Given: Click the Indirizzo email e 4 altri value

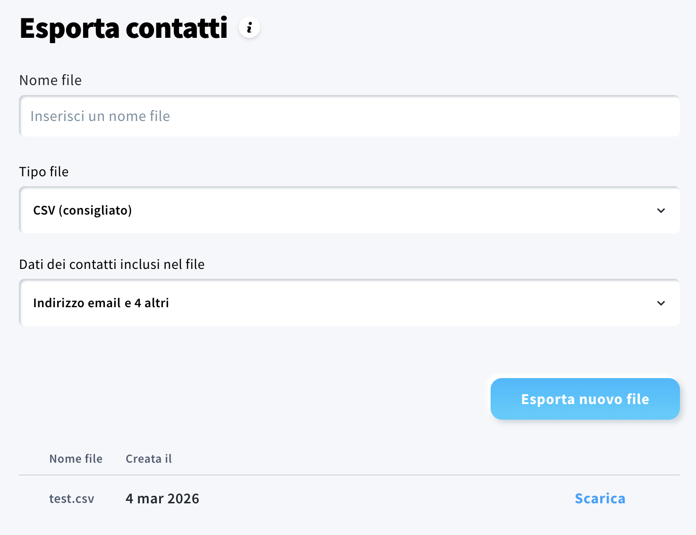Looking at the screenshot, I should [x=101, y=303].
